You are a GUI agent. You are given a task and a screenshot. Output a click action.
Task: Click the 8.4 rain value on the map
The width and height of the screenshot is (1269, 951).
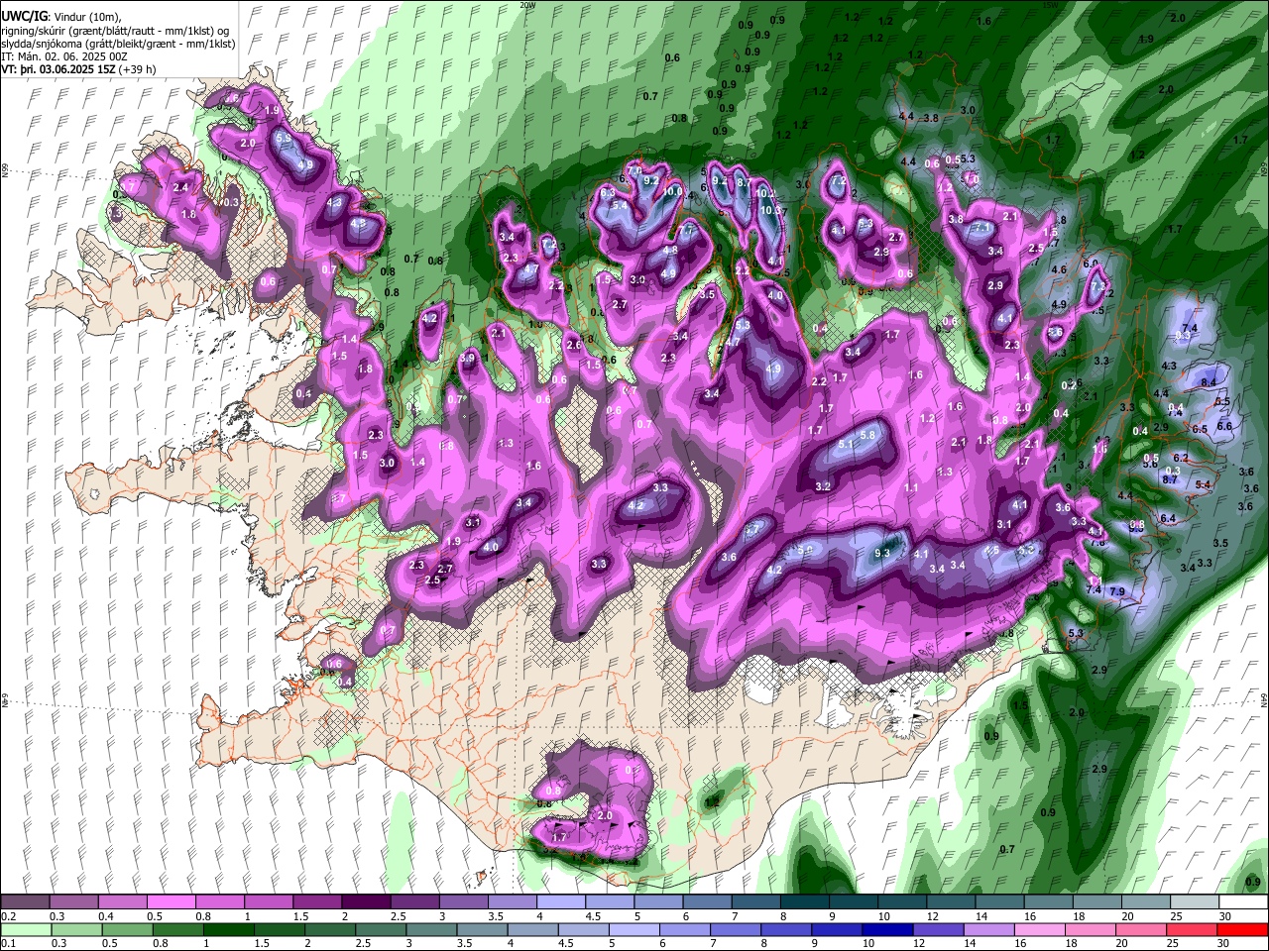[x=1209, y=382]
